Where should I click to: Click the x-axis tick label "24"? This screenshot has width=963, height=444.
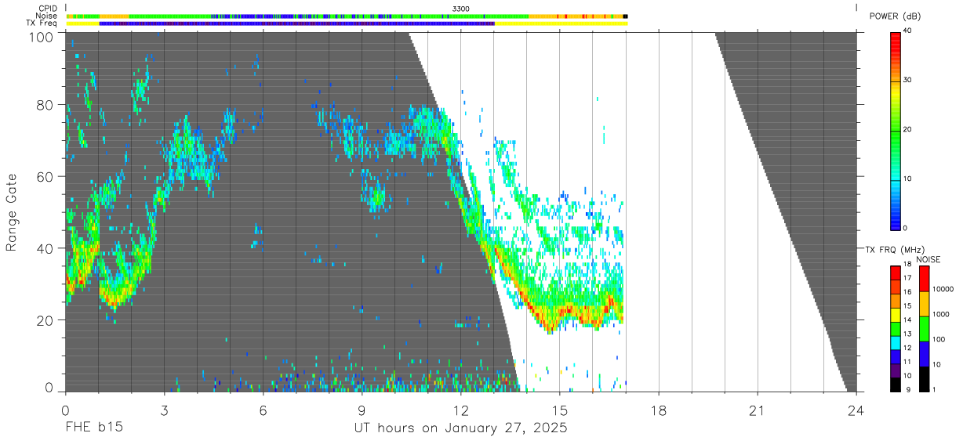(856, 410)
